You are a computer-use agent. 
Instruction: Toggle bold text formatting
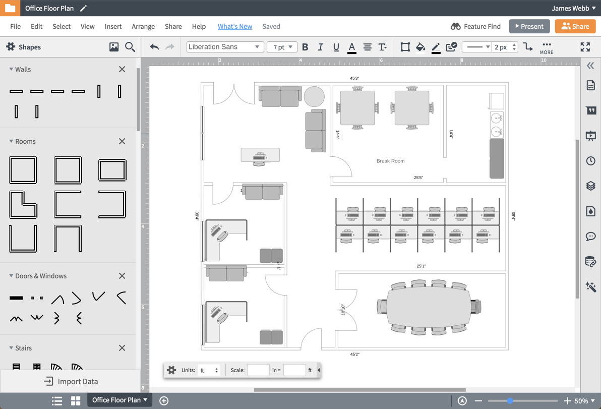pyautogui.click(x=305, y=47)
